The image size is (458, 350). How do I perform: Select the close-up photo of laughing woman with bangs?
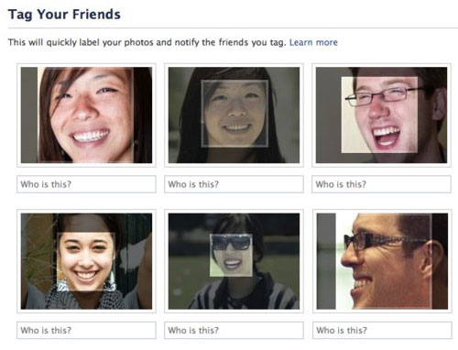pos(86,115)
